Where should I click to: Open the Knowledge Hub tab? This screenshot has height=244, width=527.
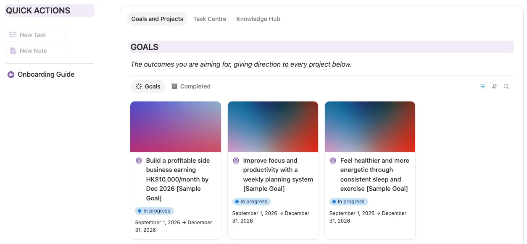click(x=258, y=19)
